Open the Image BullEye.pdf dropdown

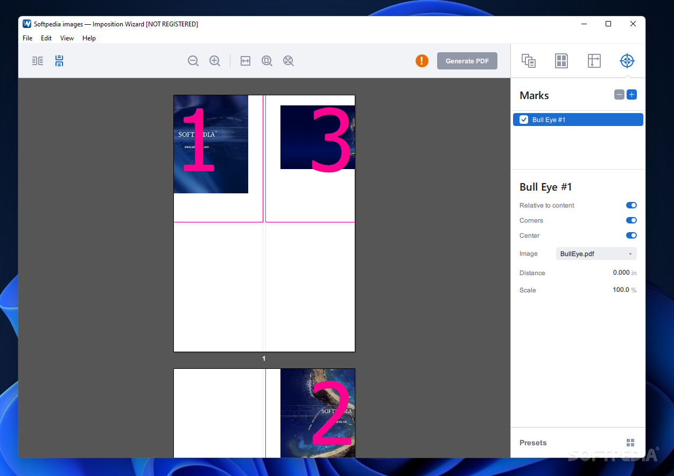pos(596,254)
